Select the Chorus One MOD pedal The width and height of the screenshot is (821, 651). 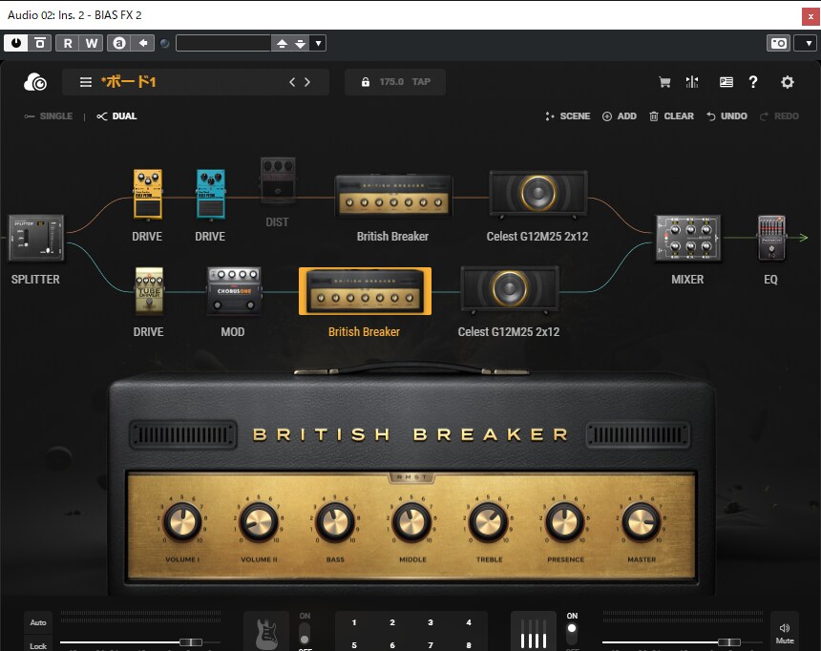pos(234,291)
